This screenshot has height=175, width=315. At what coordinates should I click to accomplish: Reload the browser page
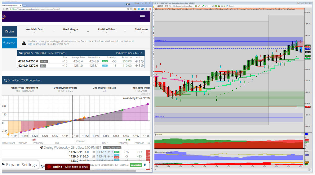pos(7,9)
